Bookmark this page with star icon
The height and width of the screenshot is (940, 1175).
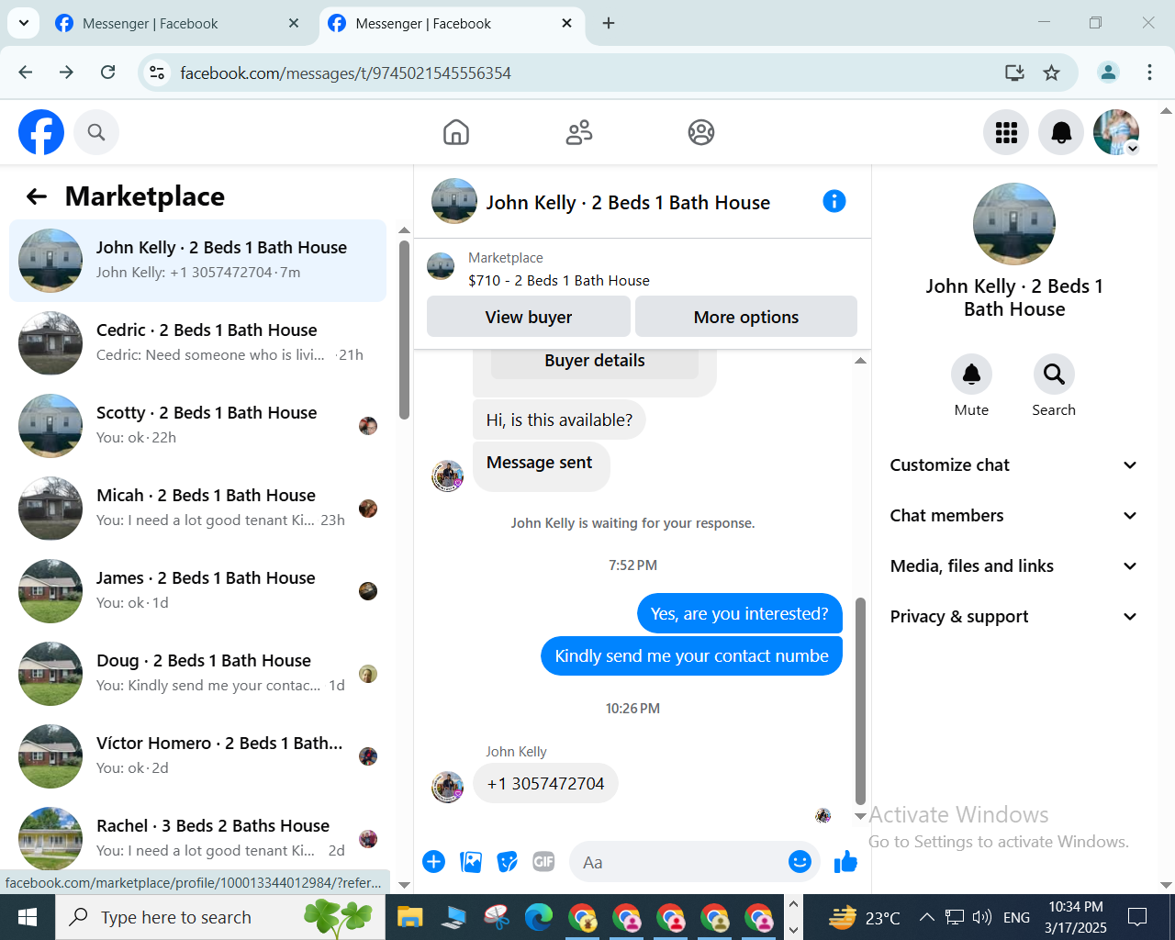[x=1052, y=73]
